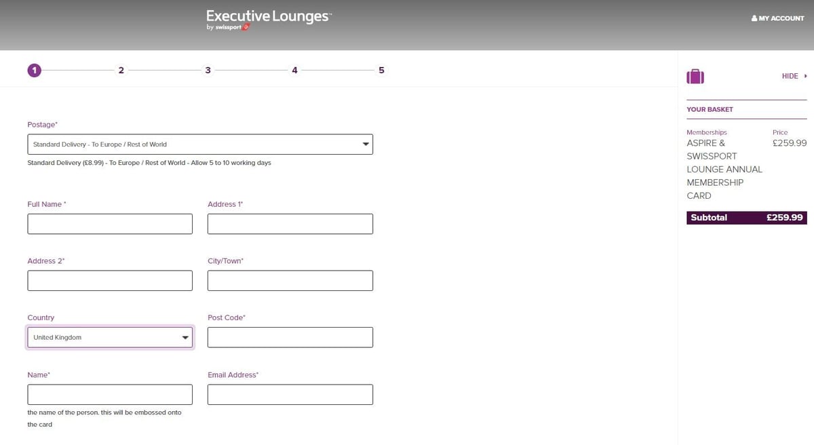Focus the Full Name field
814x445 pixels.
pyautogui.click(x=110, y=224)
